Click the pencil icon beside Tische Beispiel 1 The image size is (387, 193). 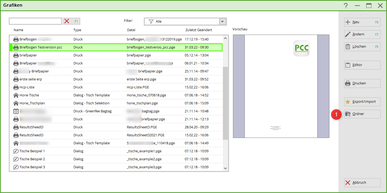coord(16,151)
